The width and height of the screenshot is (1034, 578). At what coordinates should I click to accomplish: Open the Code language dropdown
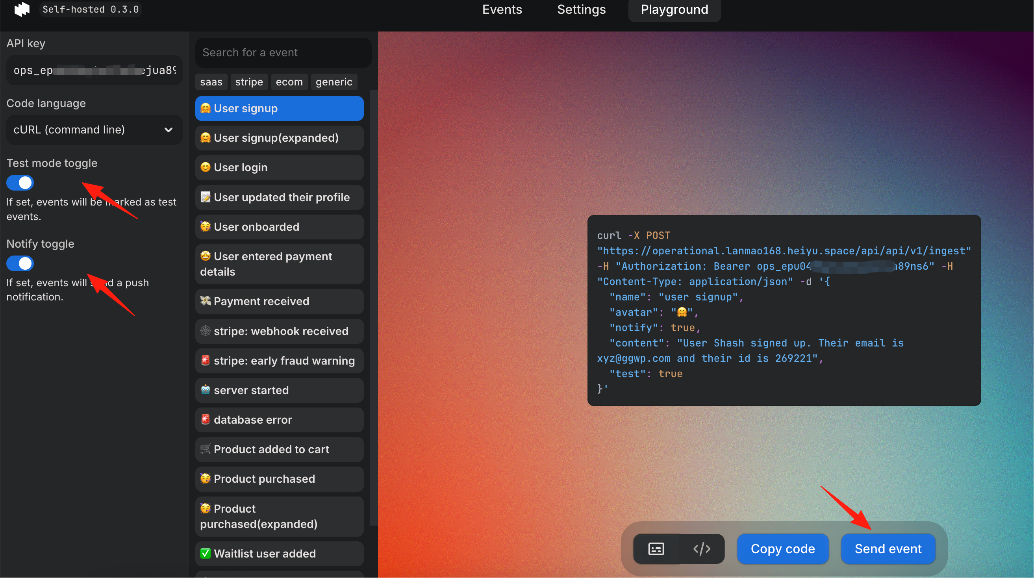[95, 130]
